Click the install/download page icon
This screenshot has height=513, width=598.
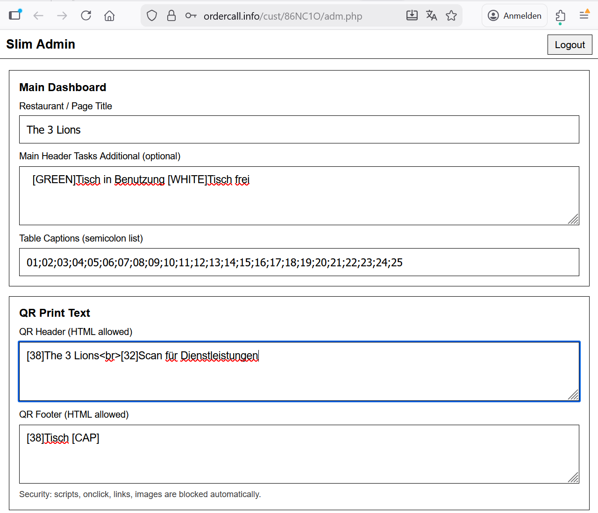click(412, 15)
